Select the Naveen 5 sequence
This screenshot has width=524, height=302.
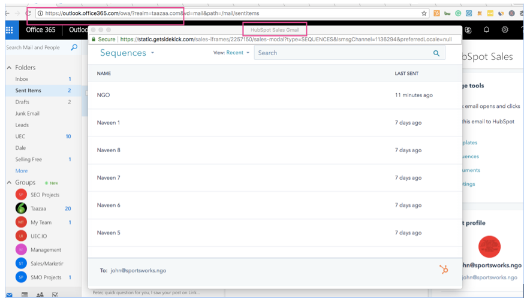(275, 232)
